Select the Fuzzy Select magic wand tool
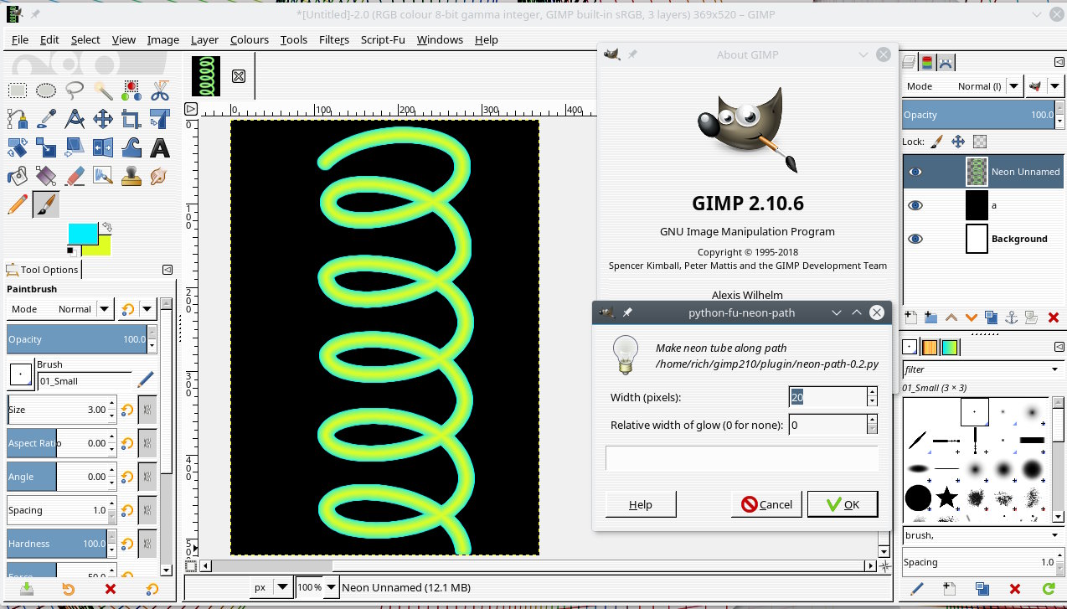1067x609 pixels. (x=103, y=90)
